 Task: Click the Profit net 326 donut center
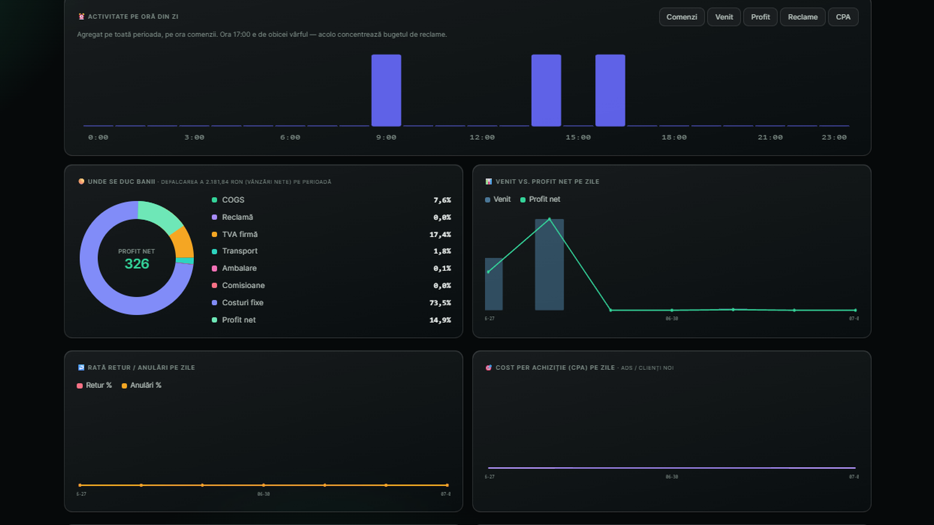137,258
